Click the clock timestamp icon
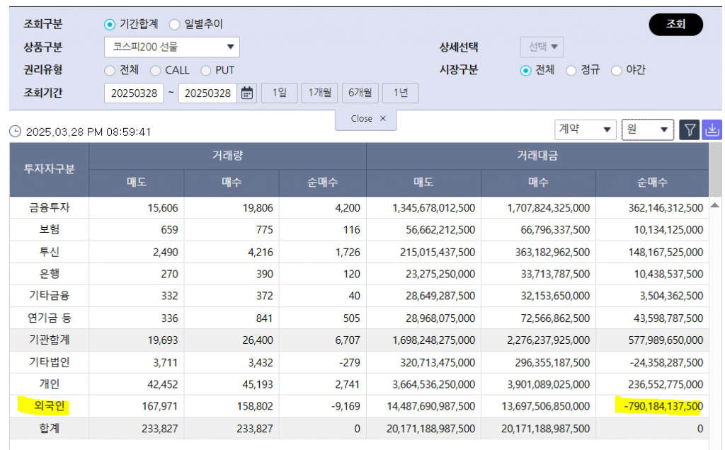This screenshot has height=450, width=725. pyautogui.click(x=16, y=132)
